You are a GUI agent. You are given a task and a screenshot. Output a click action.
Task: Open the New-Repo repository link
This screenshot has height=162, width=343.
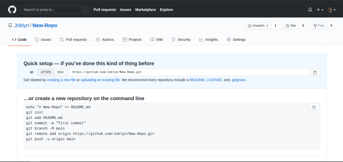click(45, 26)
